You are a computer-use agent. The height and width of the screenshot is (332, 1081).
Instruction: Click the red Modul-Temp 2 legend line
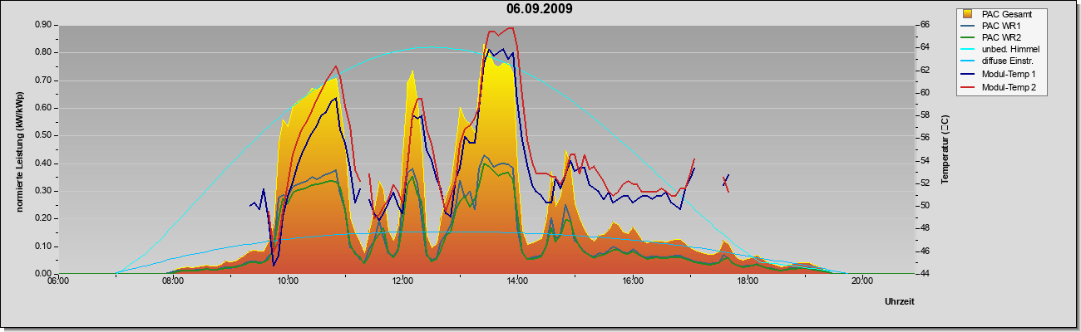[968, 87]
